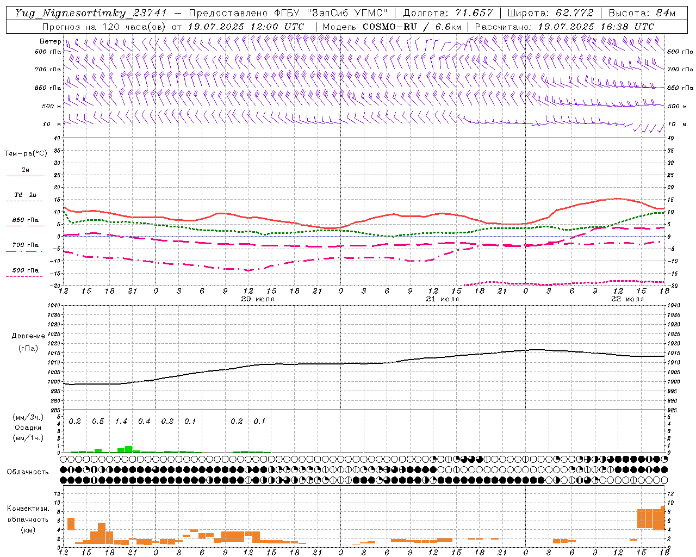
Task: Select the Td 2м dew point legend entry
Action: pyautogui.click(x=26, y=195)
